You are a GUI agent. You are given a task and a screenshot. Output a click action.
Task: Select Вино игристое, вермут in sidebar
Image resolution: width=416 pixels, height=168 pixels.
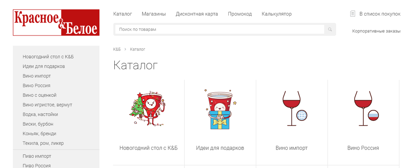(x=47, y=105)
